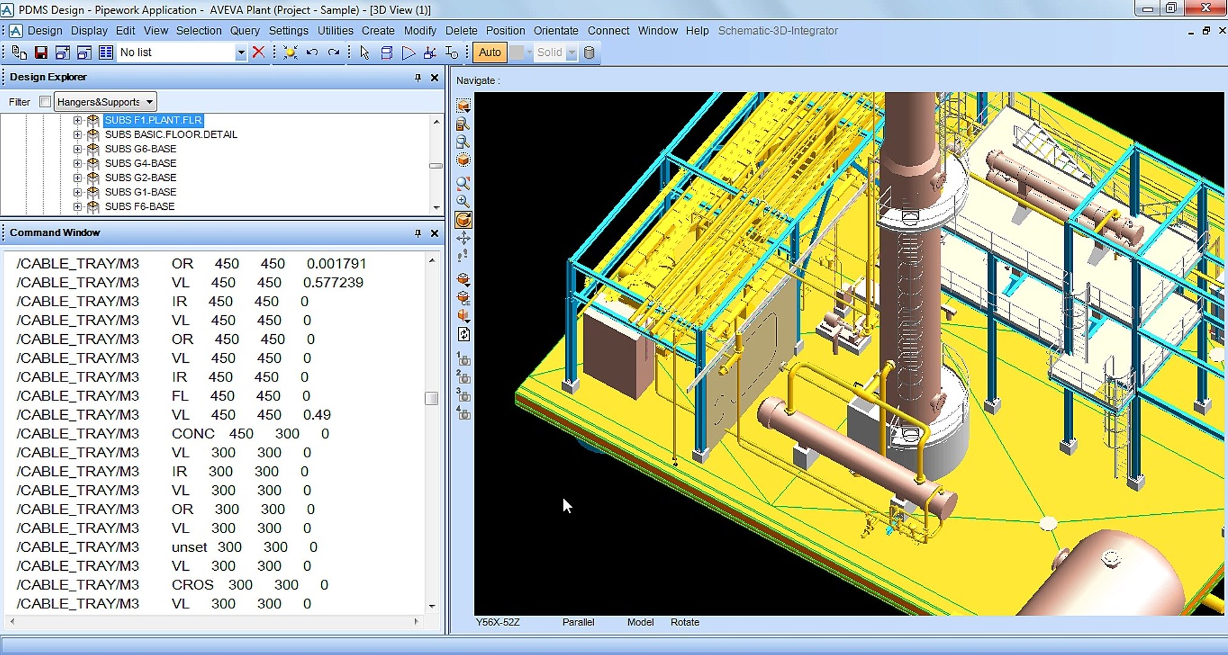
Task: Click the blue triangle icon in toolbar
Action: (x=409, y=53)
